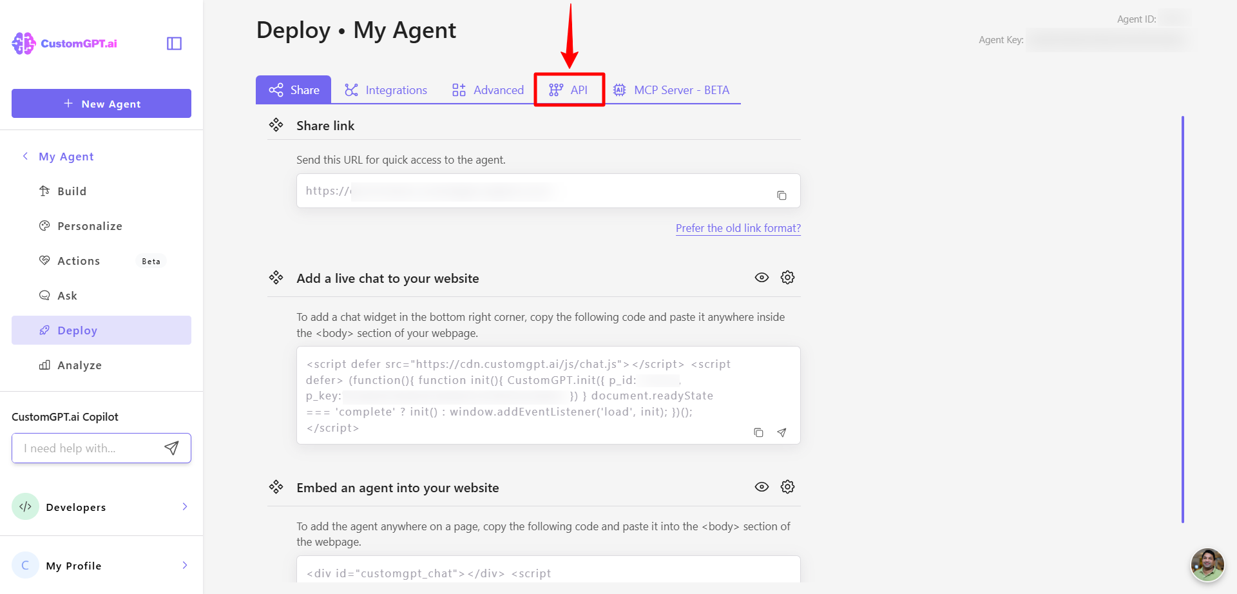Click the Developers code icon

[25, 507]
